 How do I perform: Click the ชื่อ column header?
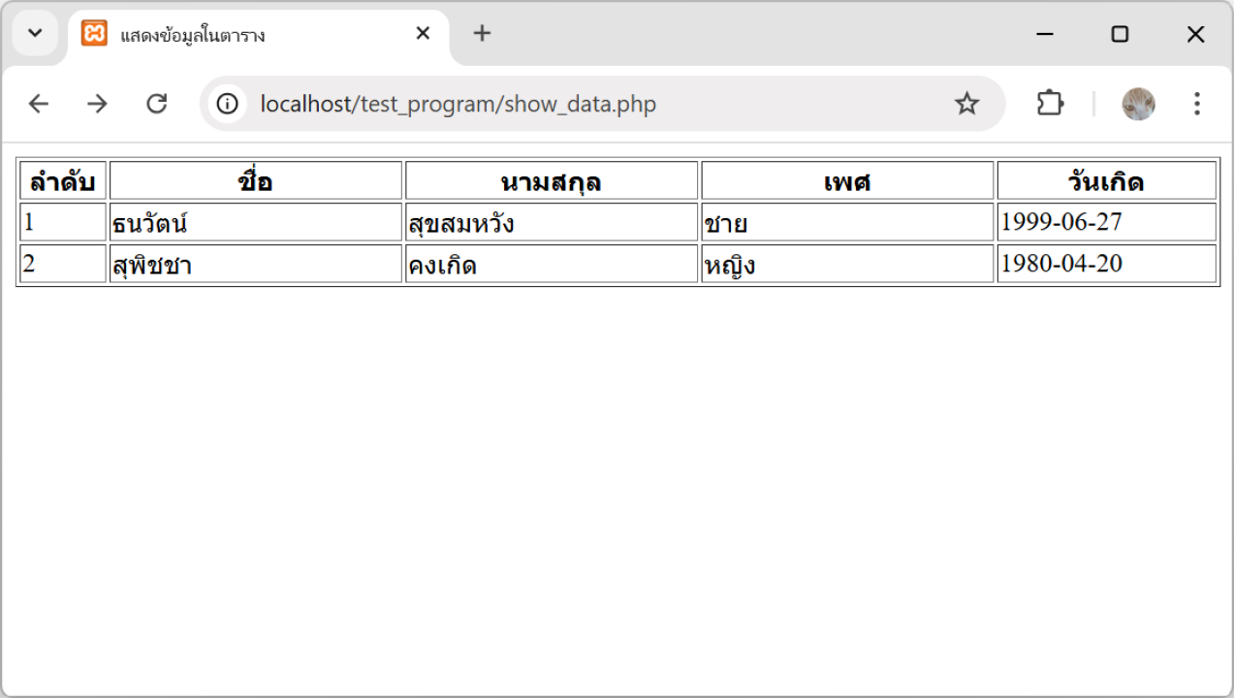(256, 181)
